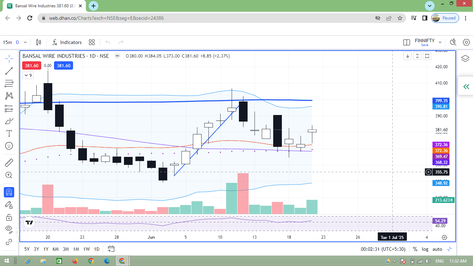Maximize the main chart pane

(427, 56)
